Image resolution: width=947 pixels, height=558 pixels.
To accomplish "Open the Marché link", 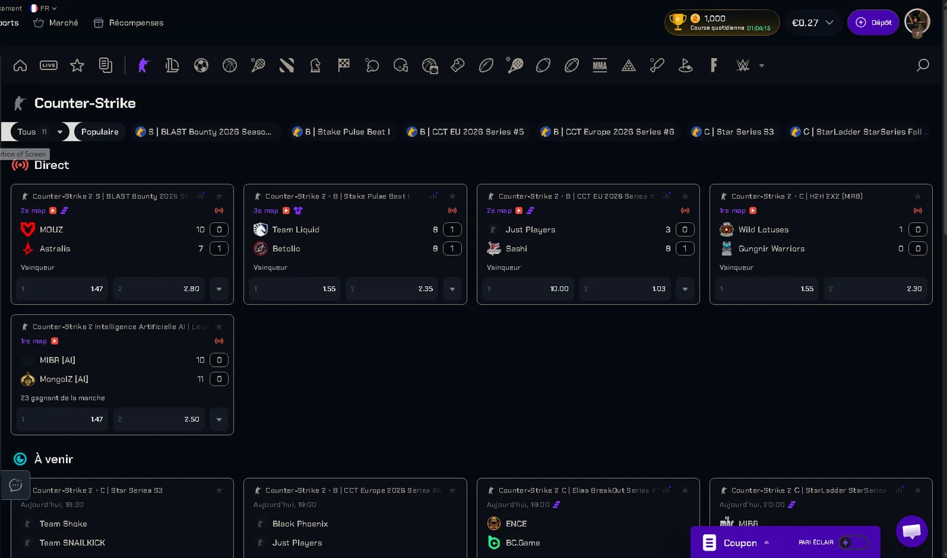I will pos(55,22).
